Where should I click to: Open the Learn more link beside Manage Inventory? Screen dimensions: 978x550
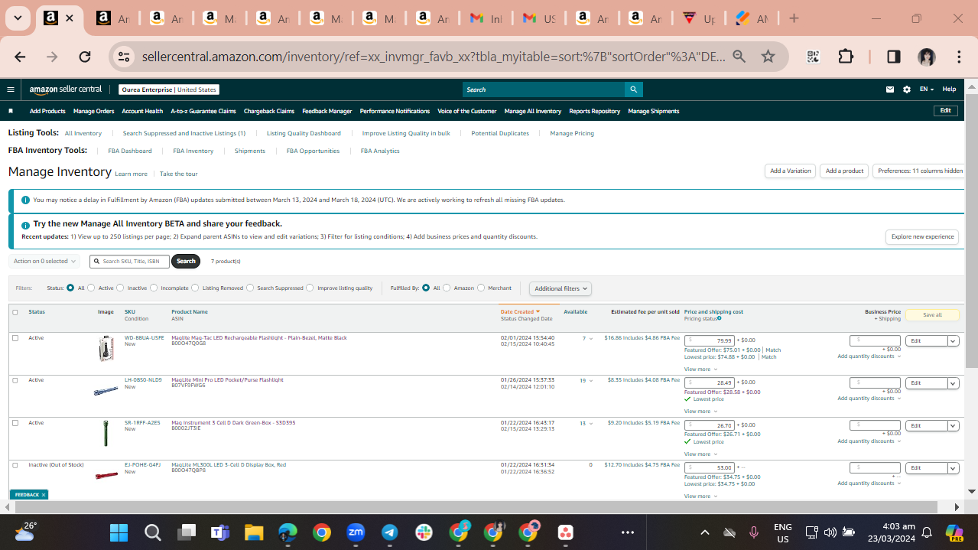pos(131,174)
